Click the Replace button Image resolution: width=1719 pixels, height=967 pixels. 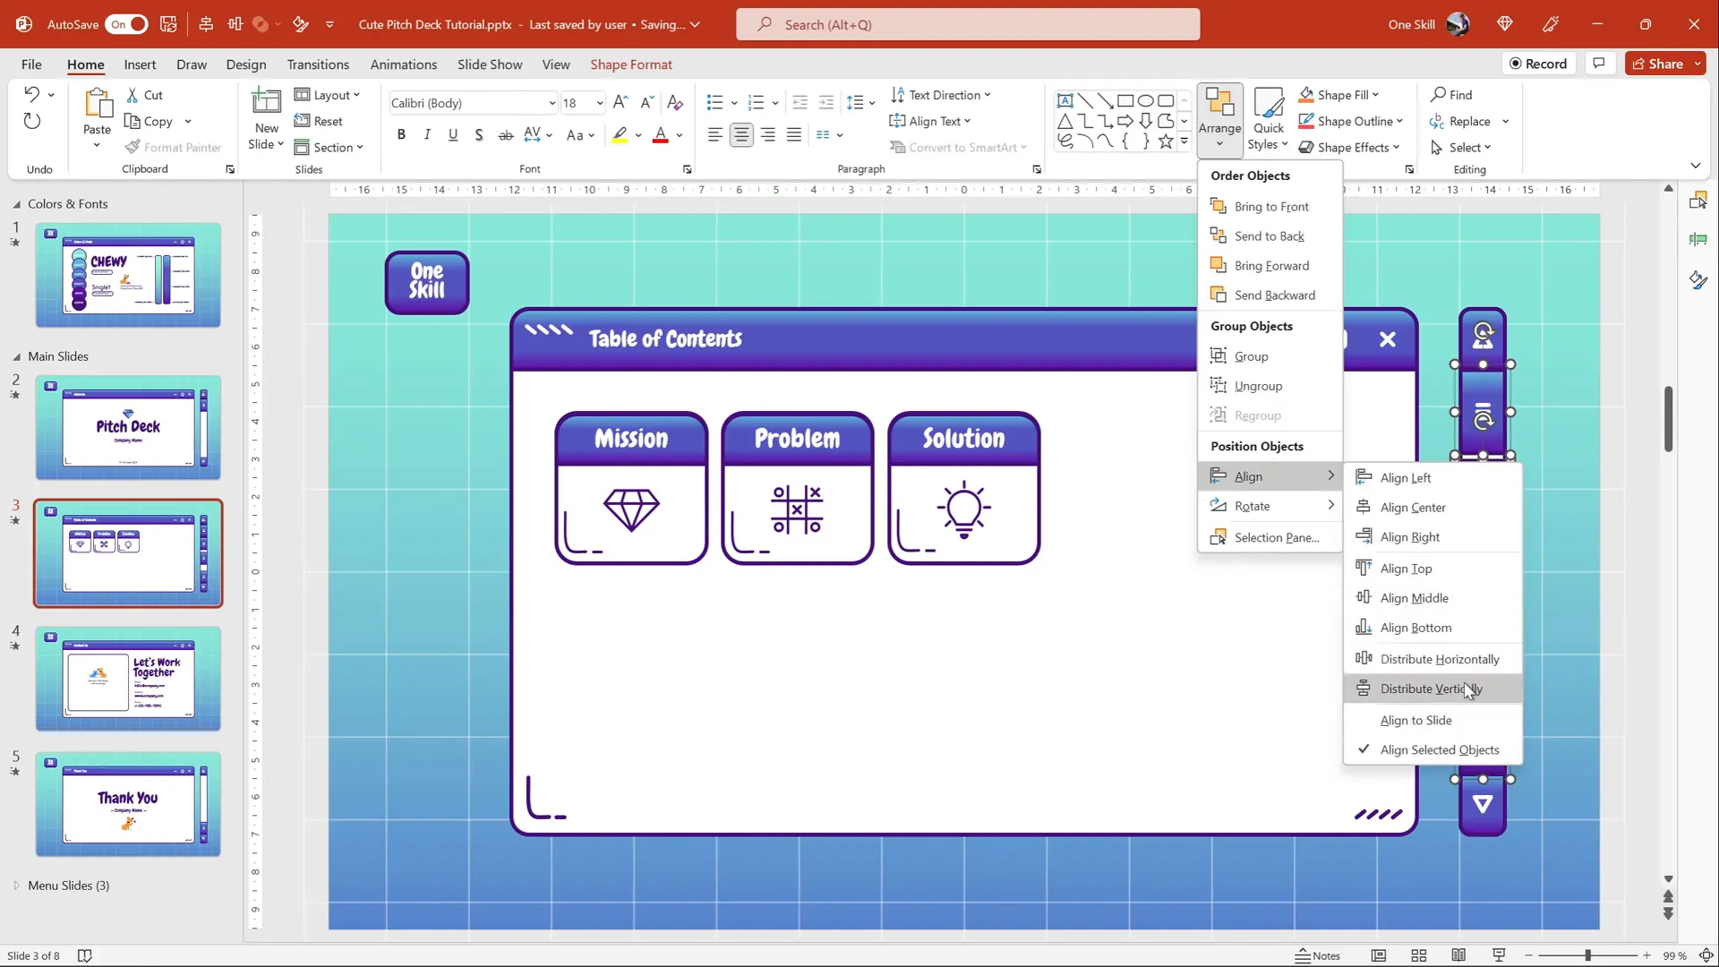pyautogui.click(x=1461, y=121)
